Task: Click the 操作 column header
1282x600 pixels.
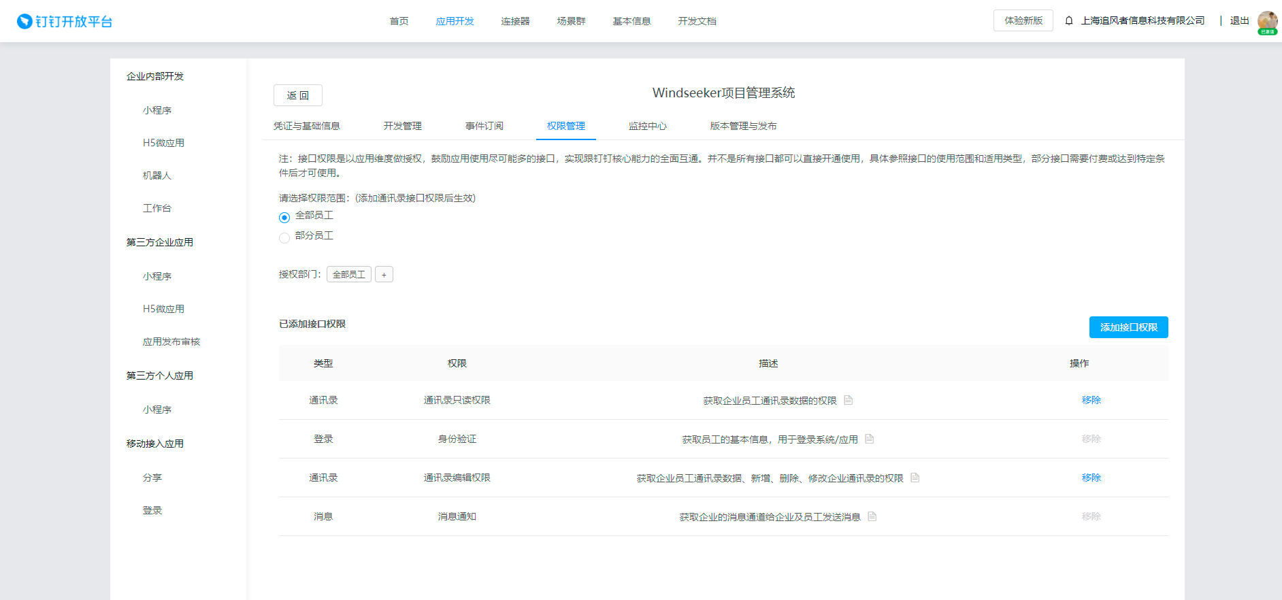Action: coord(1079,363)
